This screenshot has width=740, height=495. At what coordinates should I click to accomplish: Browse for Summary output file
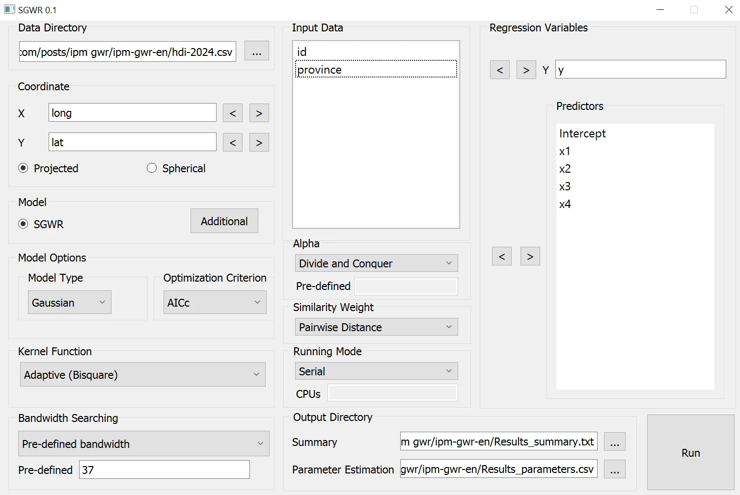pos(614,442)
